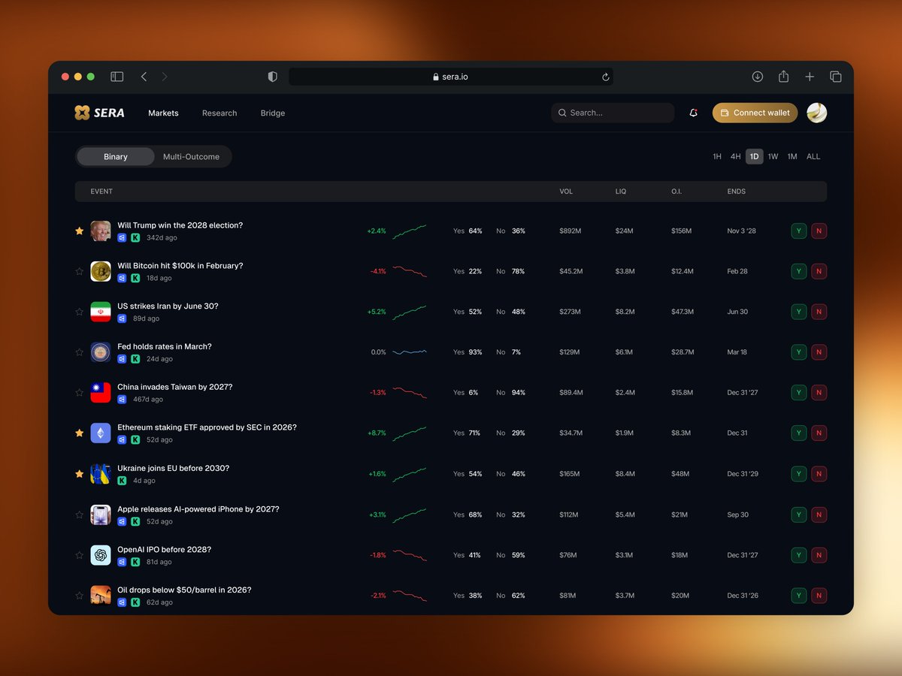902x676 pixels.
Task: Click the Trump portrait thumbnail
Action: (x=101, y=231)
